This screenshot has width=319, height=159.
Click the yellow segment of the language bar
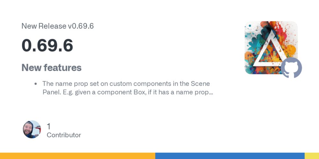[x=312, y=156]
